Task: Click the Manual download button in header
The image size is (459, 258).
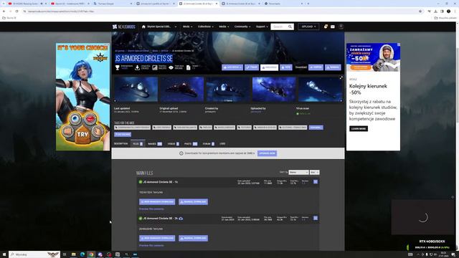Action: click(x=333, y=67)
